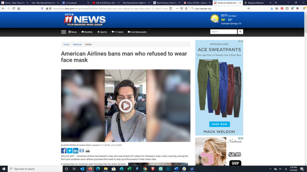Open Photoshop from the taskbar

point(168,169)
